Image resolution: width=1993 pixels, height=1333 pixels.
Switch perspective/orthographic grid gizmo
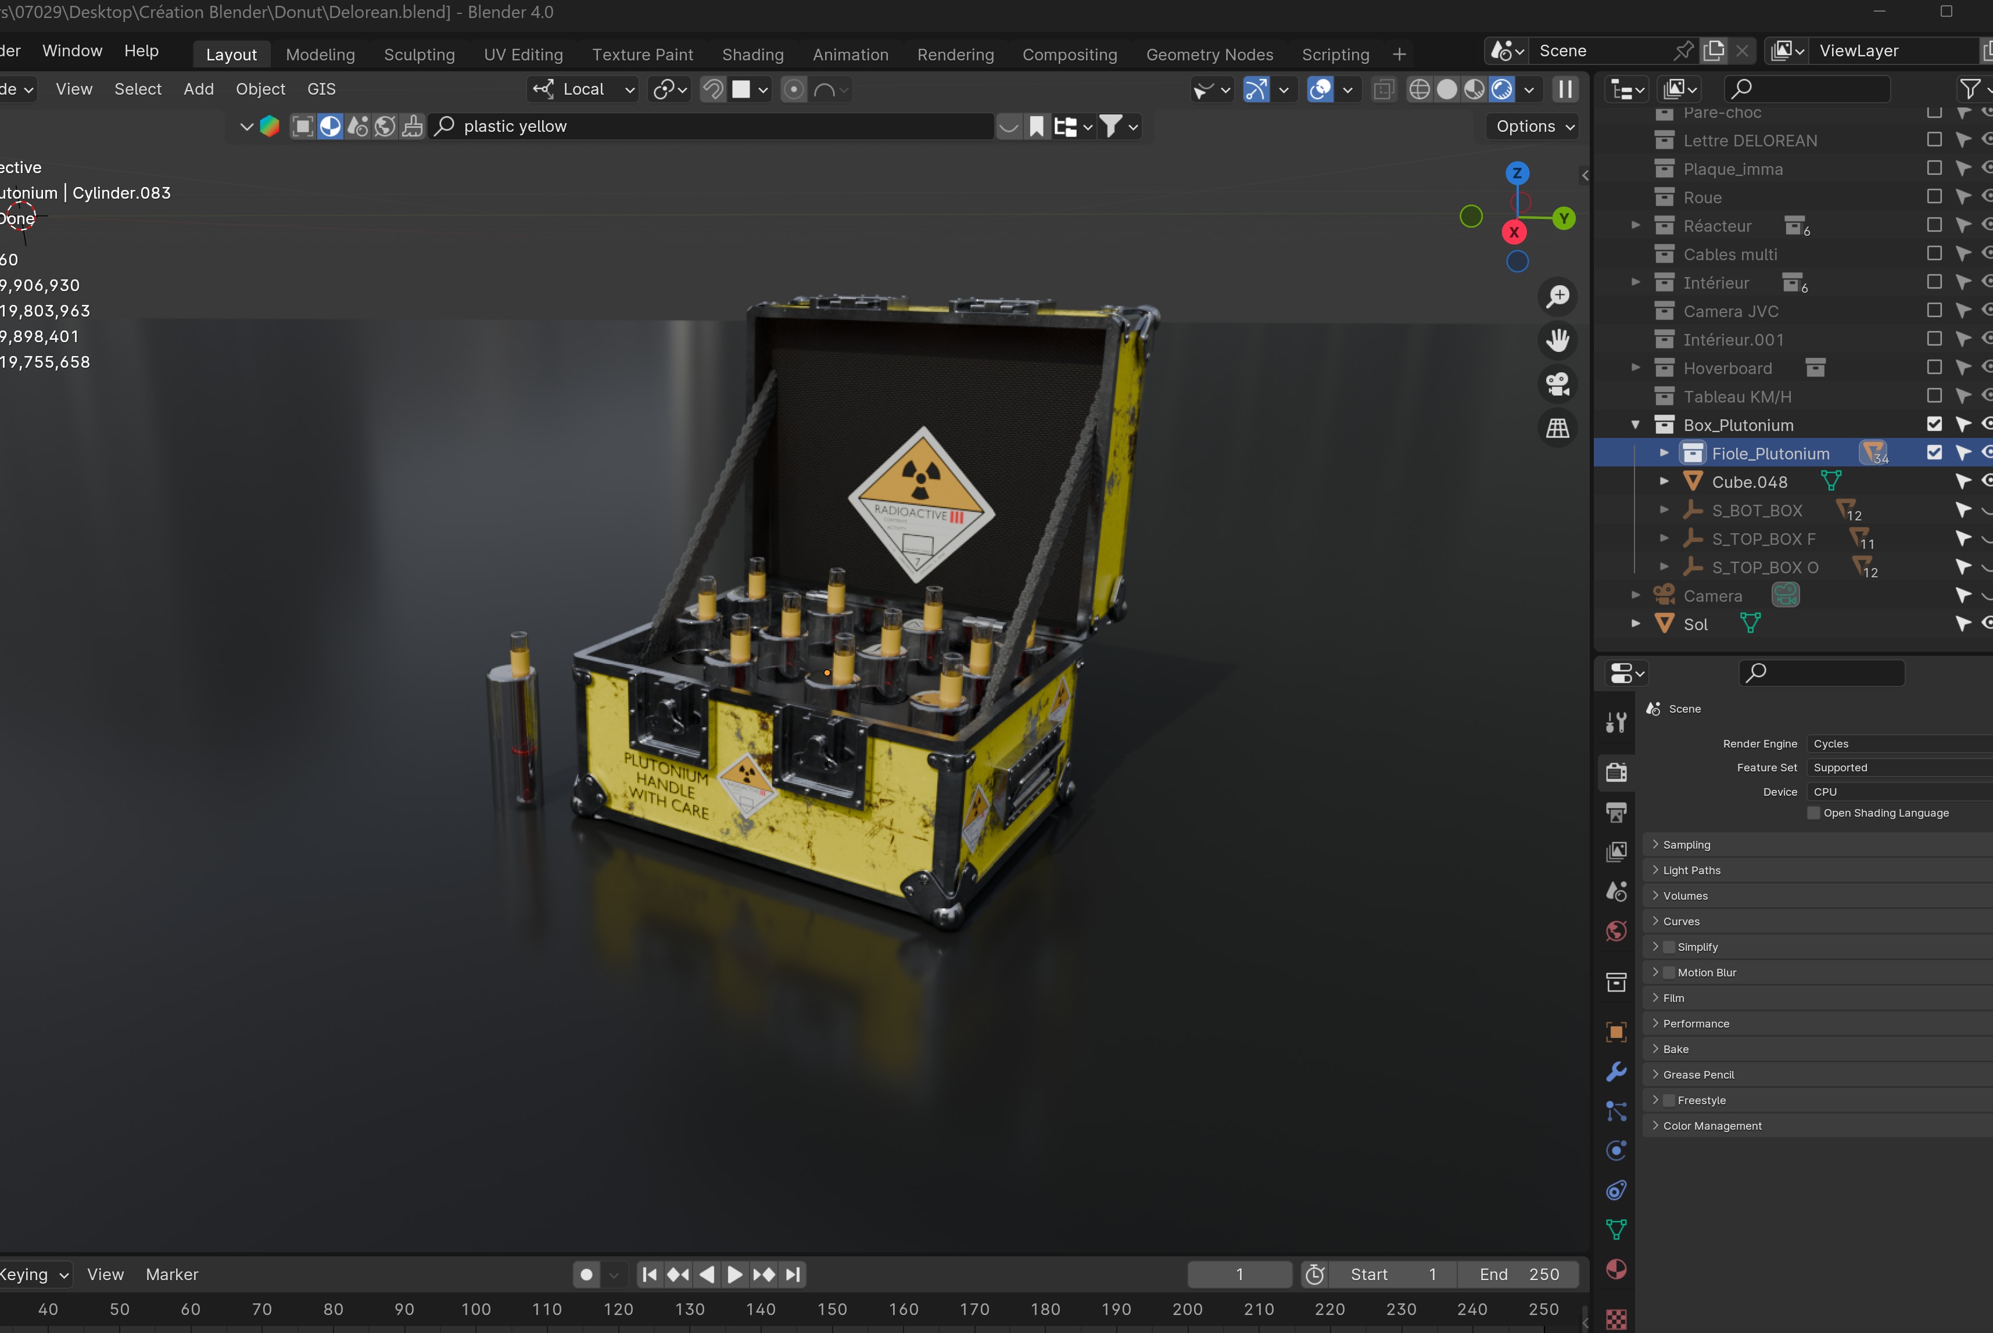[x=1557, y=427]
